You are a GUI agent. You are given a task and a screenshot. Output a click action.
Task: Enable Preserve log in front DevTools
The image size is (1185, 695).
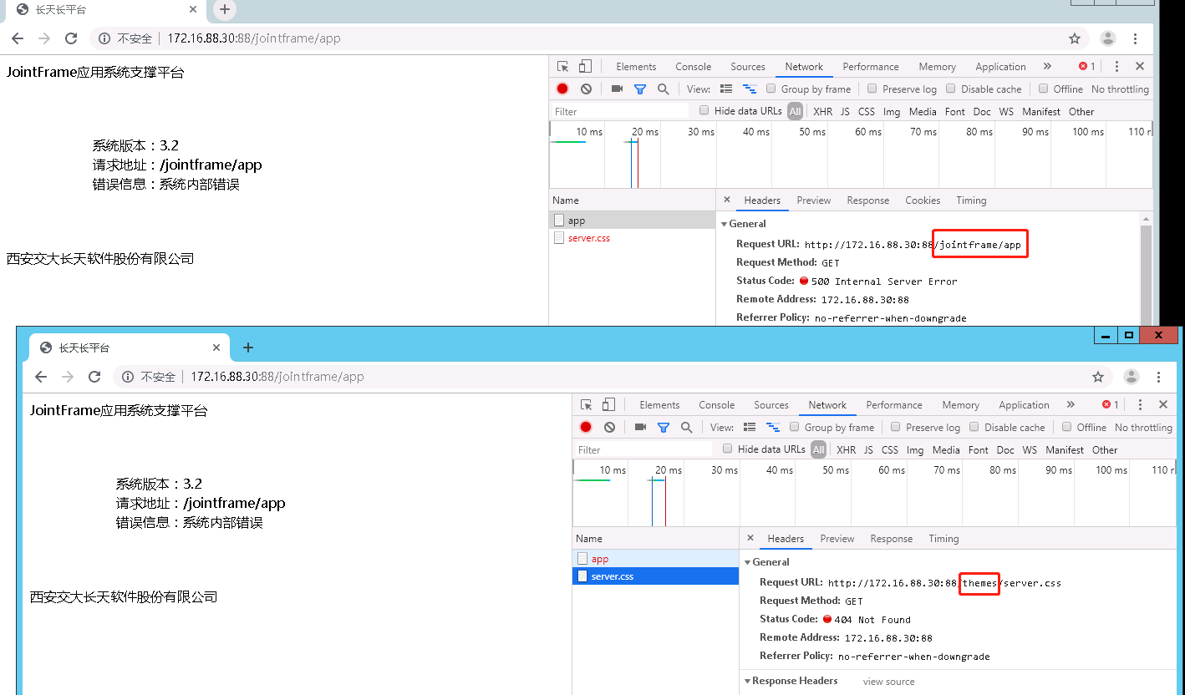[895, 427]
